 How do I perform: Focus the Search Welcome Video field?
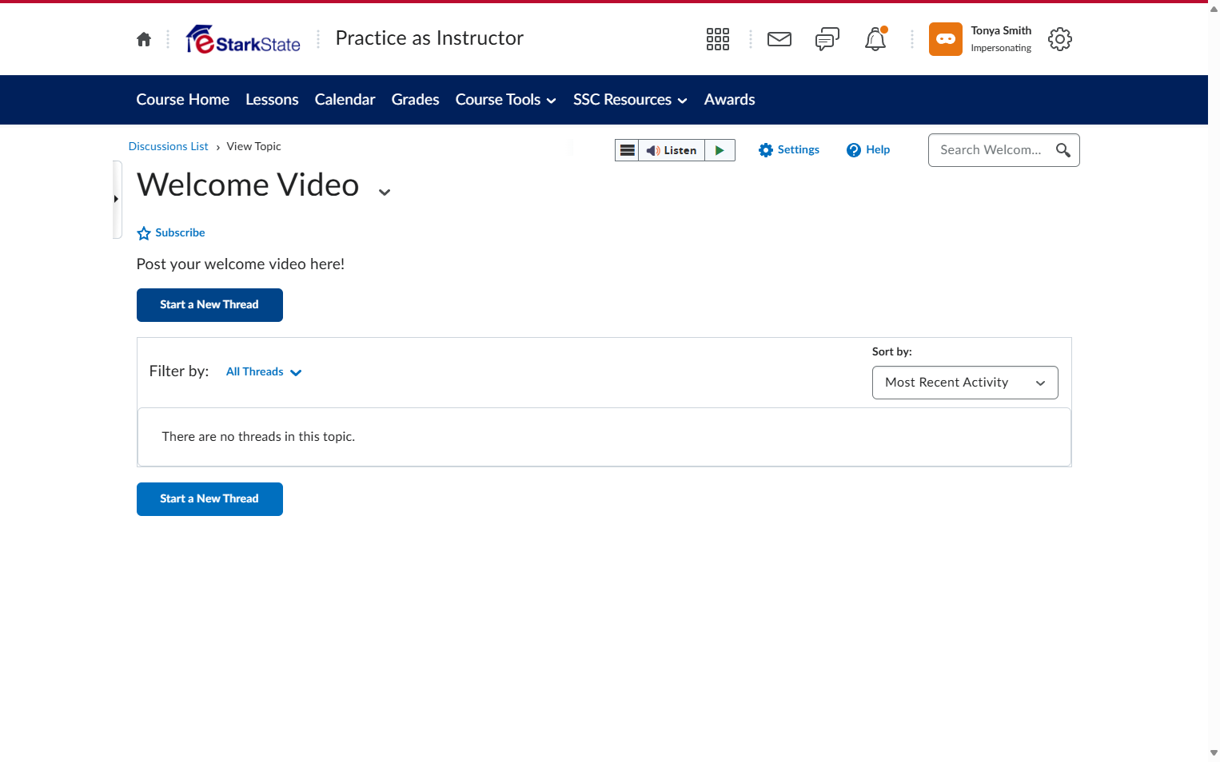tap(991, 150)
